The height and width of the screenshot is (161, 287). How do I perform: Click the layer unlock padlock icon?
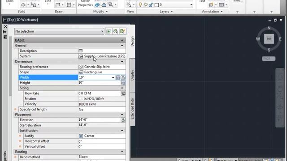point(151,5)
